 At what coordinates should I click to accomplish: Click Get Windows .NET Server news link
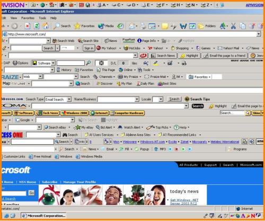[x=184, y=201]
